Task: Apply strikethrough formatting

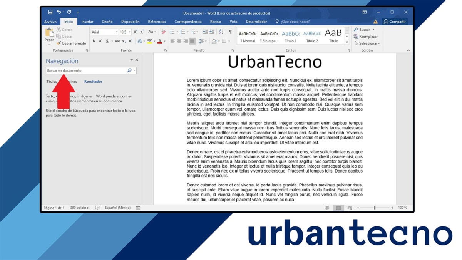Action: pos(117,41)
